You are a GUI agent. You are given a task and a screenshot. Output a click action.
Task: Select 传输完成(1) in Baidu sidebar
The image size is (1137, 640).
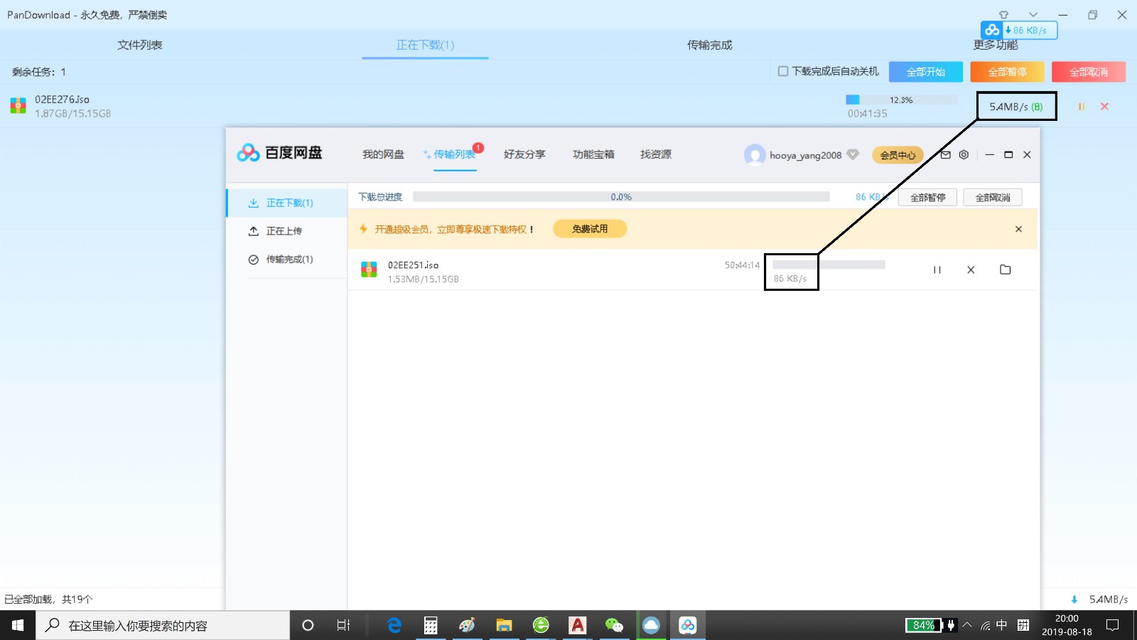tap(287, 260)
